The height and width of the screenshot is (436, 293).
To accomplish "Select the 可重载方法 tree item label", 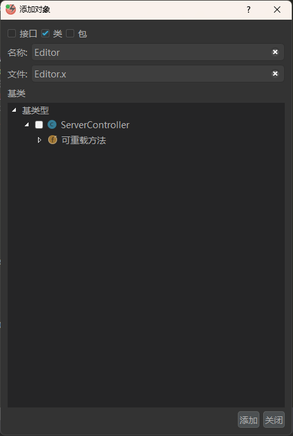I will [x=84, y=140].
